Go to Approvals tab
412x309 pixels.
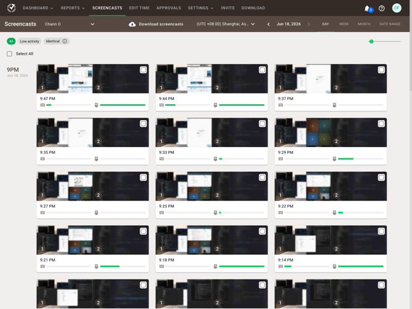(168, 8)
